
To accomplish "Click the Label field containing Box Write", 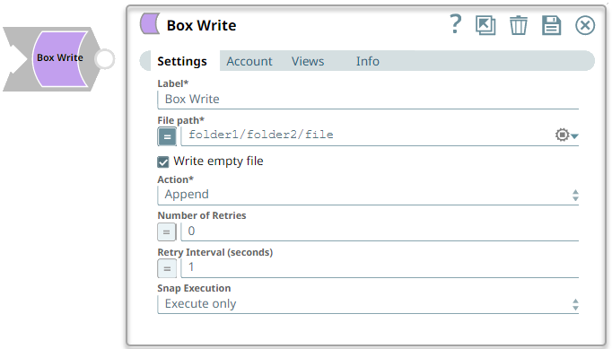I will click(x=368, y=100).
